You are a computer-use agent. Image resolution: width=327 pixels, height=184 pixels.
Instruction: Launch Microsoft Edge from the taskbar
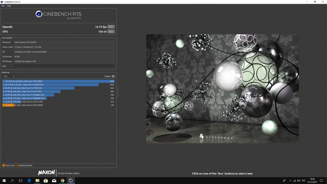pyautogui.click(x=29, y=181)
